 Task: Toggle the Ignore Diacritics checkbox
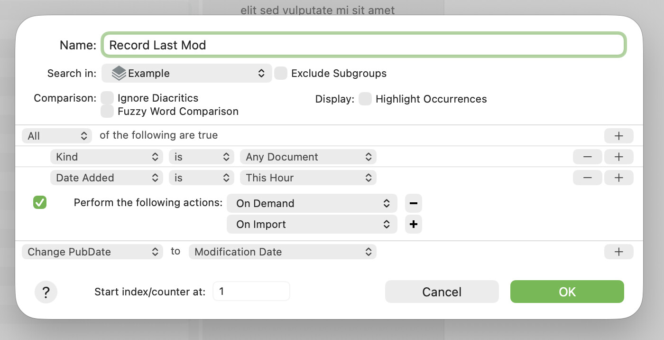click(107, 98)
